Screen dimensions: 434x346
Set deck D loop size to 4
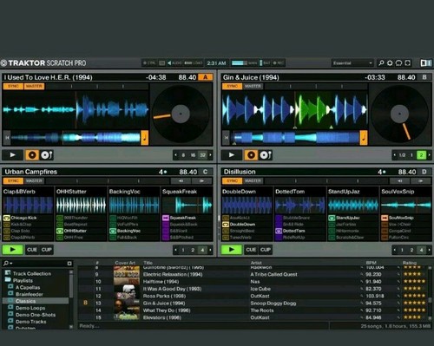pyautogui.click(x=421, y=250)
